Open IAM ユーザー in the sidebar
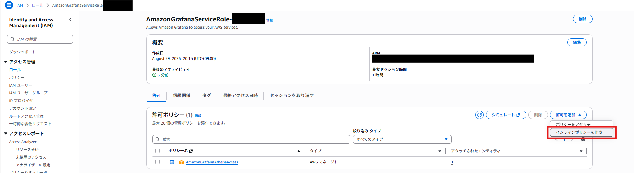Screen dimensions: 634x173 coord(21,85)
